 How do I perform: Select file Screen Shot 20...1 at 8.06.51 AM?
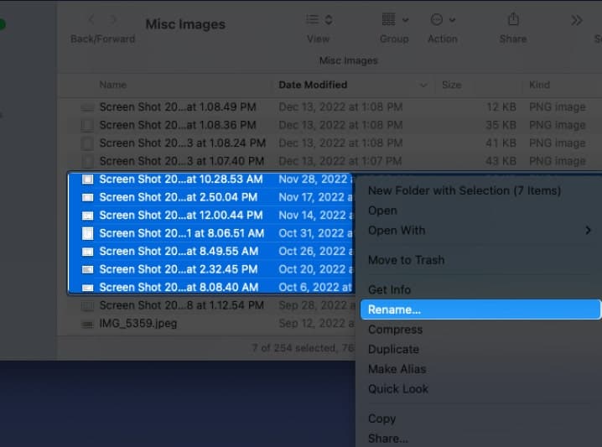click(x=182, y=233)
